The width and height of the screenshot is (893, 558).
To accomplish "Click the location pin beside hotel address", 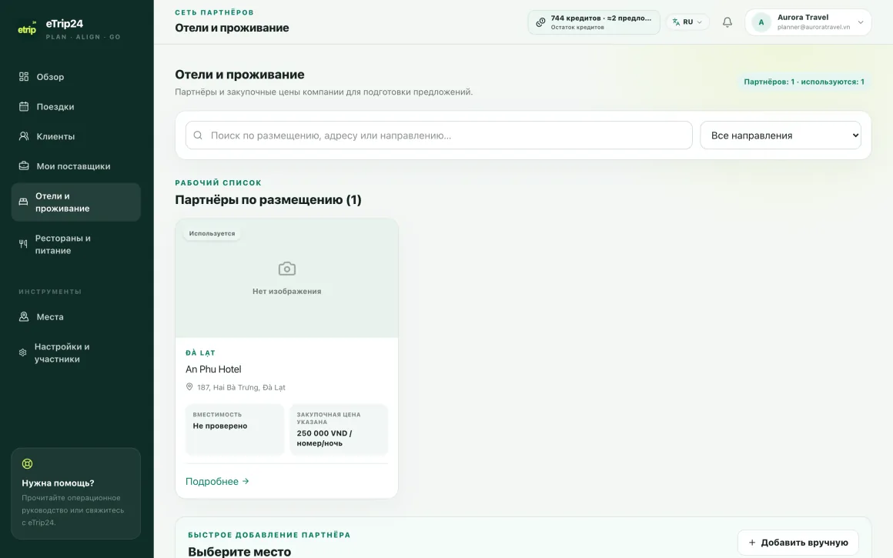I will 189,386.
